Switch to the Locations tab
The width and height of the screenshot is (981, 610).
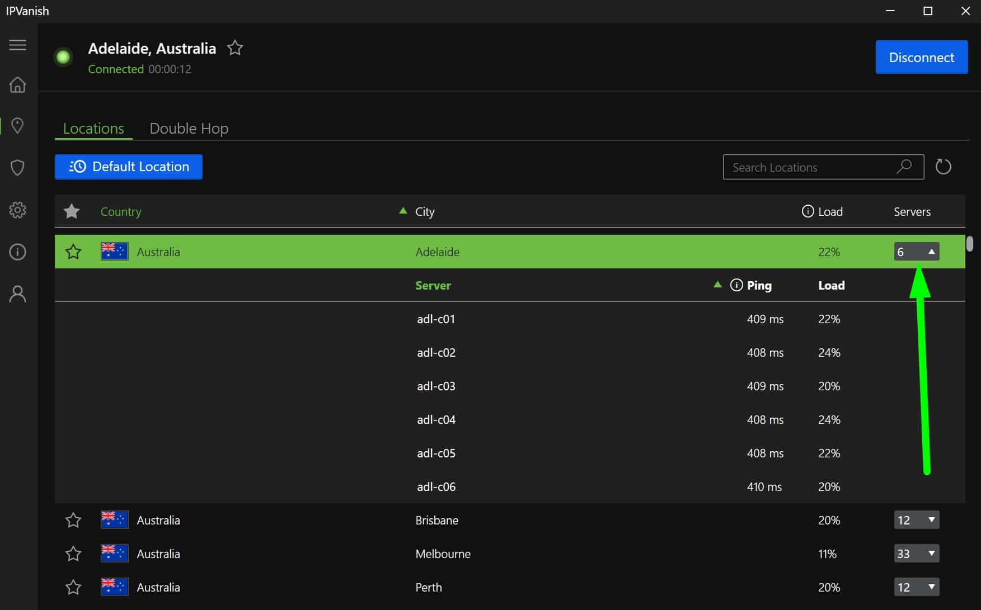click(93, 128)
